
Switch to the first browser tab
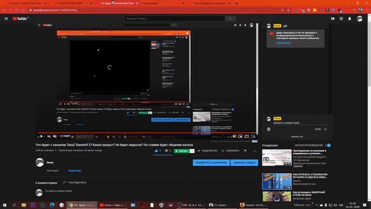coord(24,3)
